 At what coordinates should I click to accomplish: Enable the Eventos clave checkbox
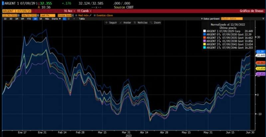[95, 15]
